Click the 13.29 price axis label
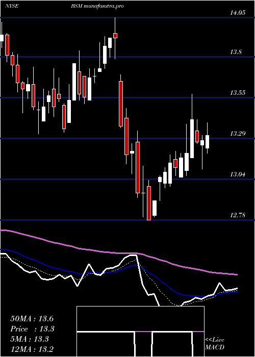The height and width of the screenshot is (357, 255). [237, 134]
